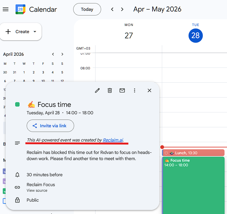Jump to Today
This screenshot has width=227, height=214.
[87, 9]
